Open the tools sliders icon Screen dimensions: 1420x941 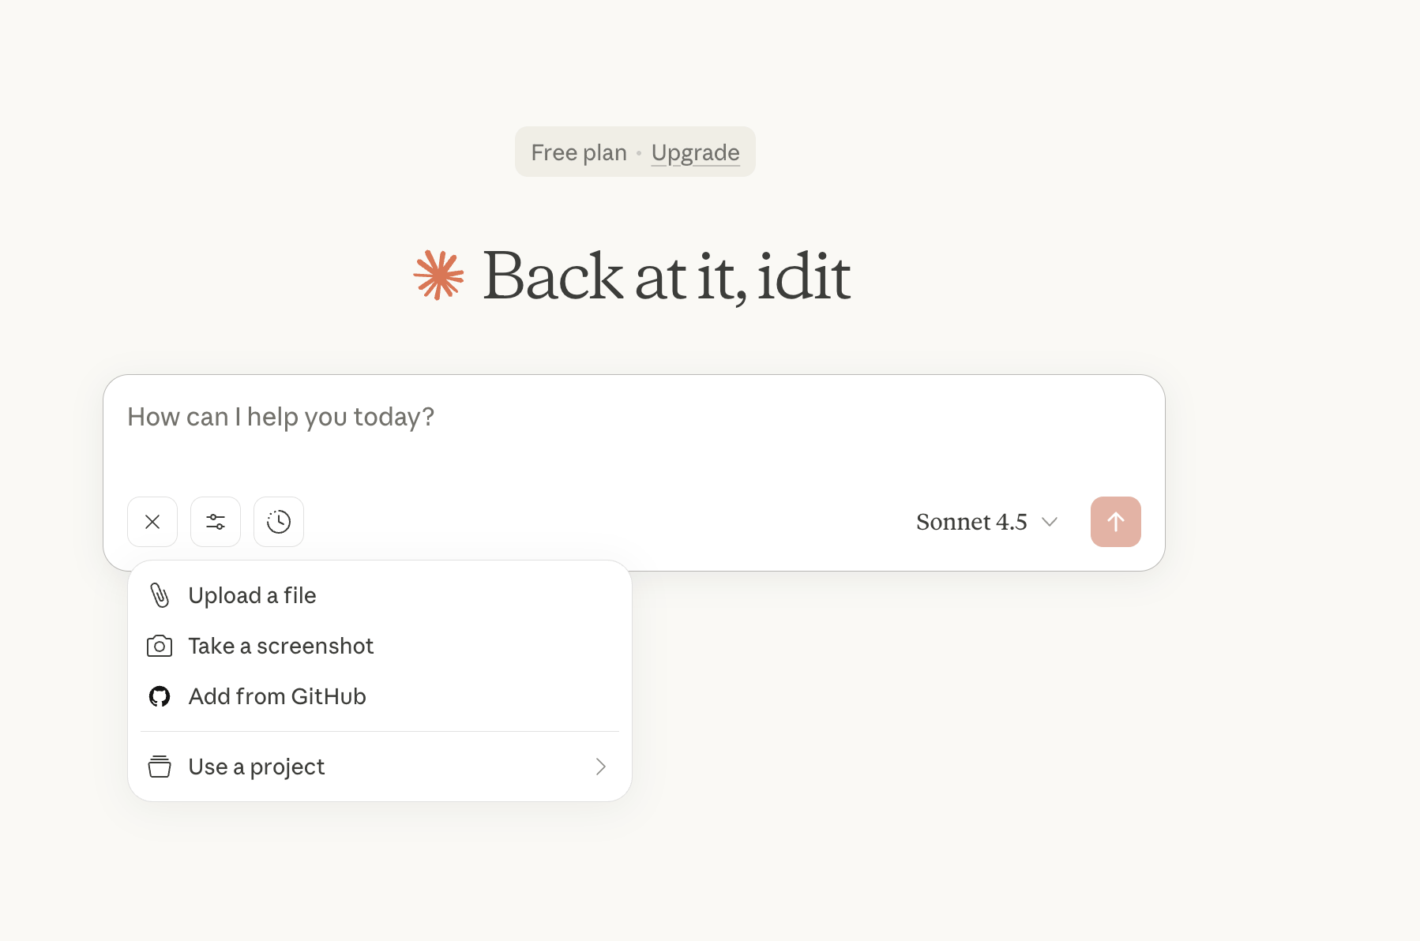pos(216,522)
